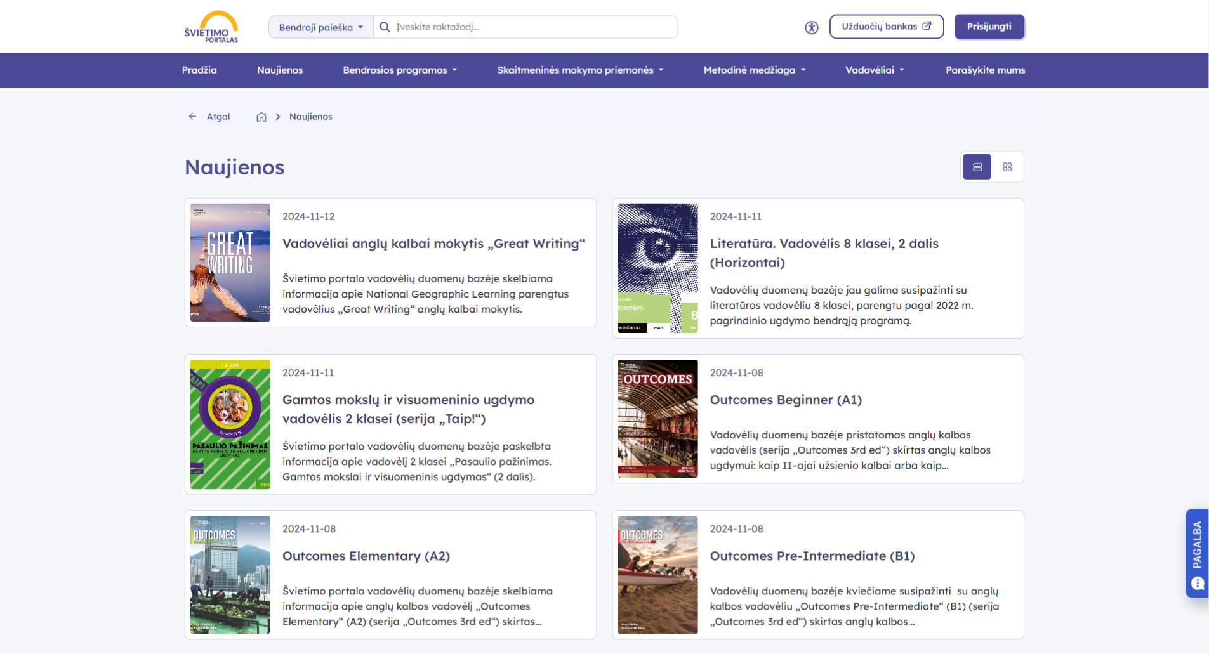Click the search keyword input field
Screen dimensions: 1209x654
click(x=533, y=27)
